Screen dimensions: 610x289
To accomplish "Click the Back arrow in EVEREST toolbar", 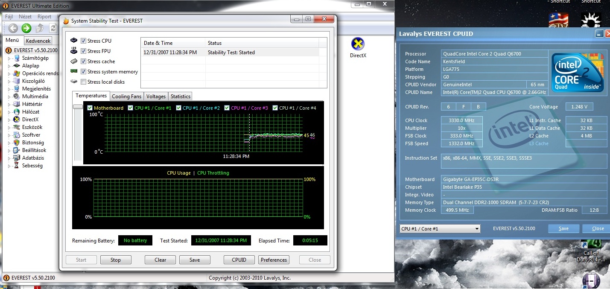I will pos(13,28).
